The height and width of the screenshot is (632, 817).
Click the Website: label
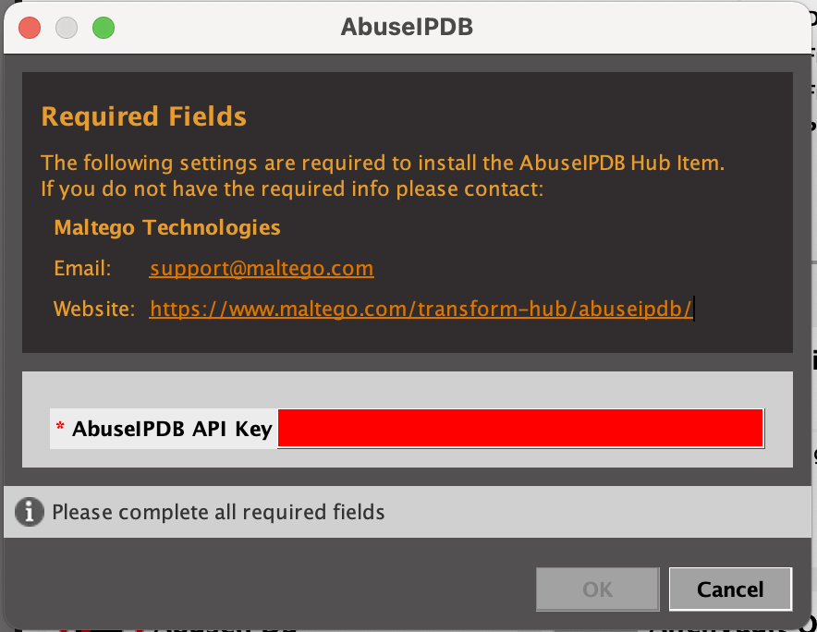click(x=94, y=309)
